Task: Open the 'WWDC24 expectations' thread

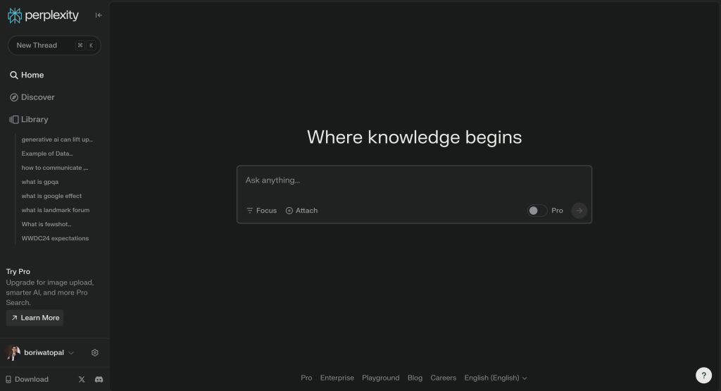Action: tap(55, 238)
